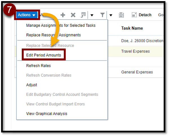The image size is (169, 136).
Task: Click the Adjust menu option
Action: (32, 85)
